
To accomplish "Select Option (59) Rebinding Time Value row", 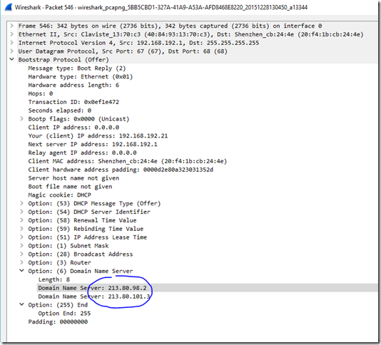I will click(x=86, y=229).
